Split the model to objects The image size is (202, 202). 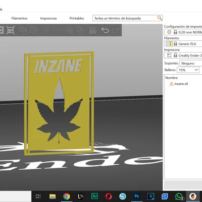[70, 30]
